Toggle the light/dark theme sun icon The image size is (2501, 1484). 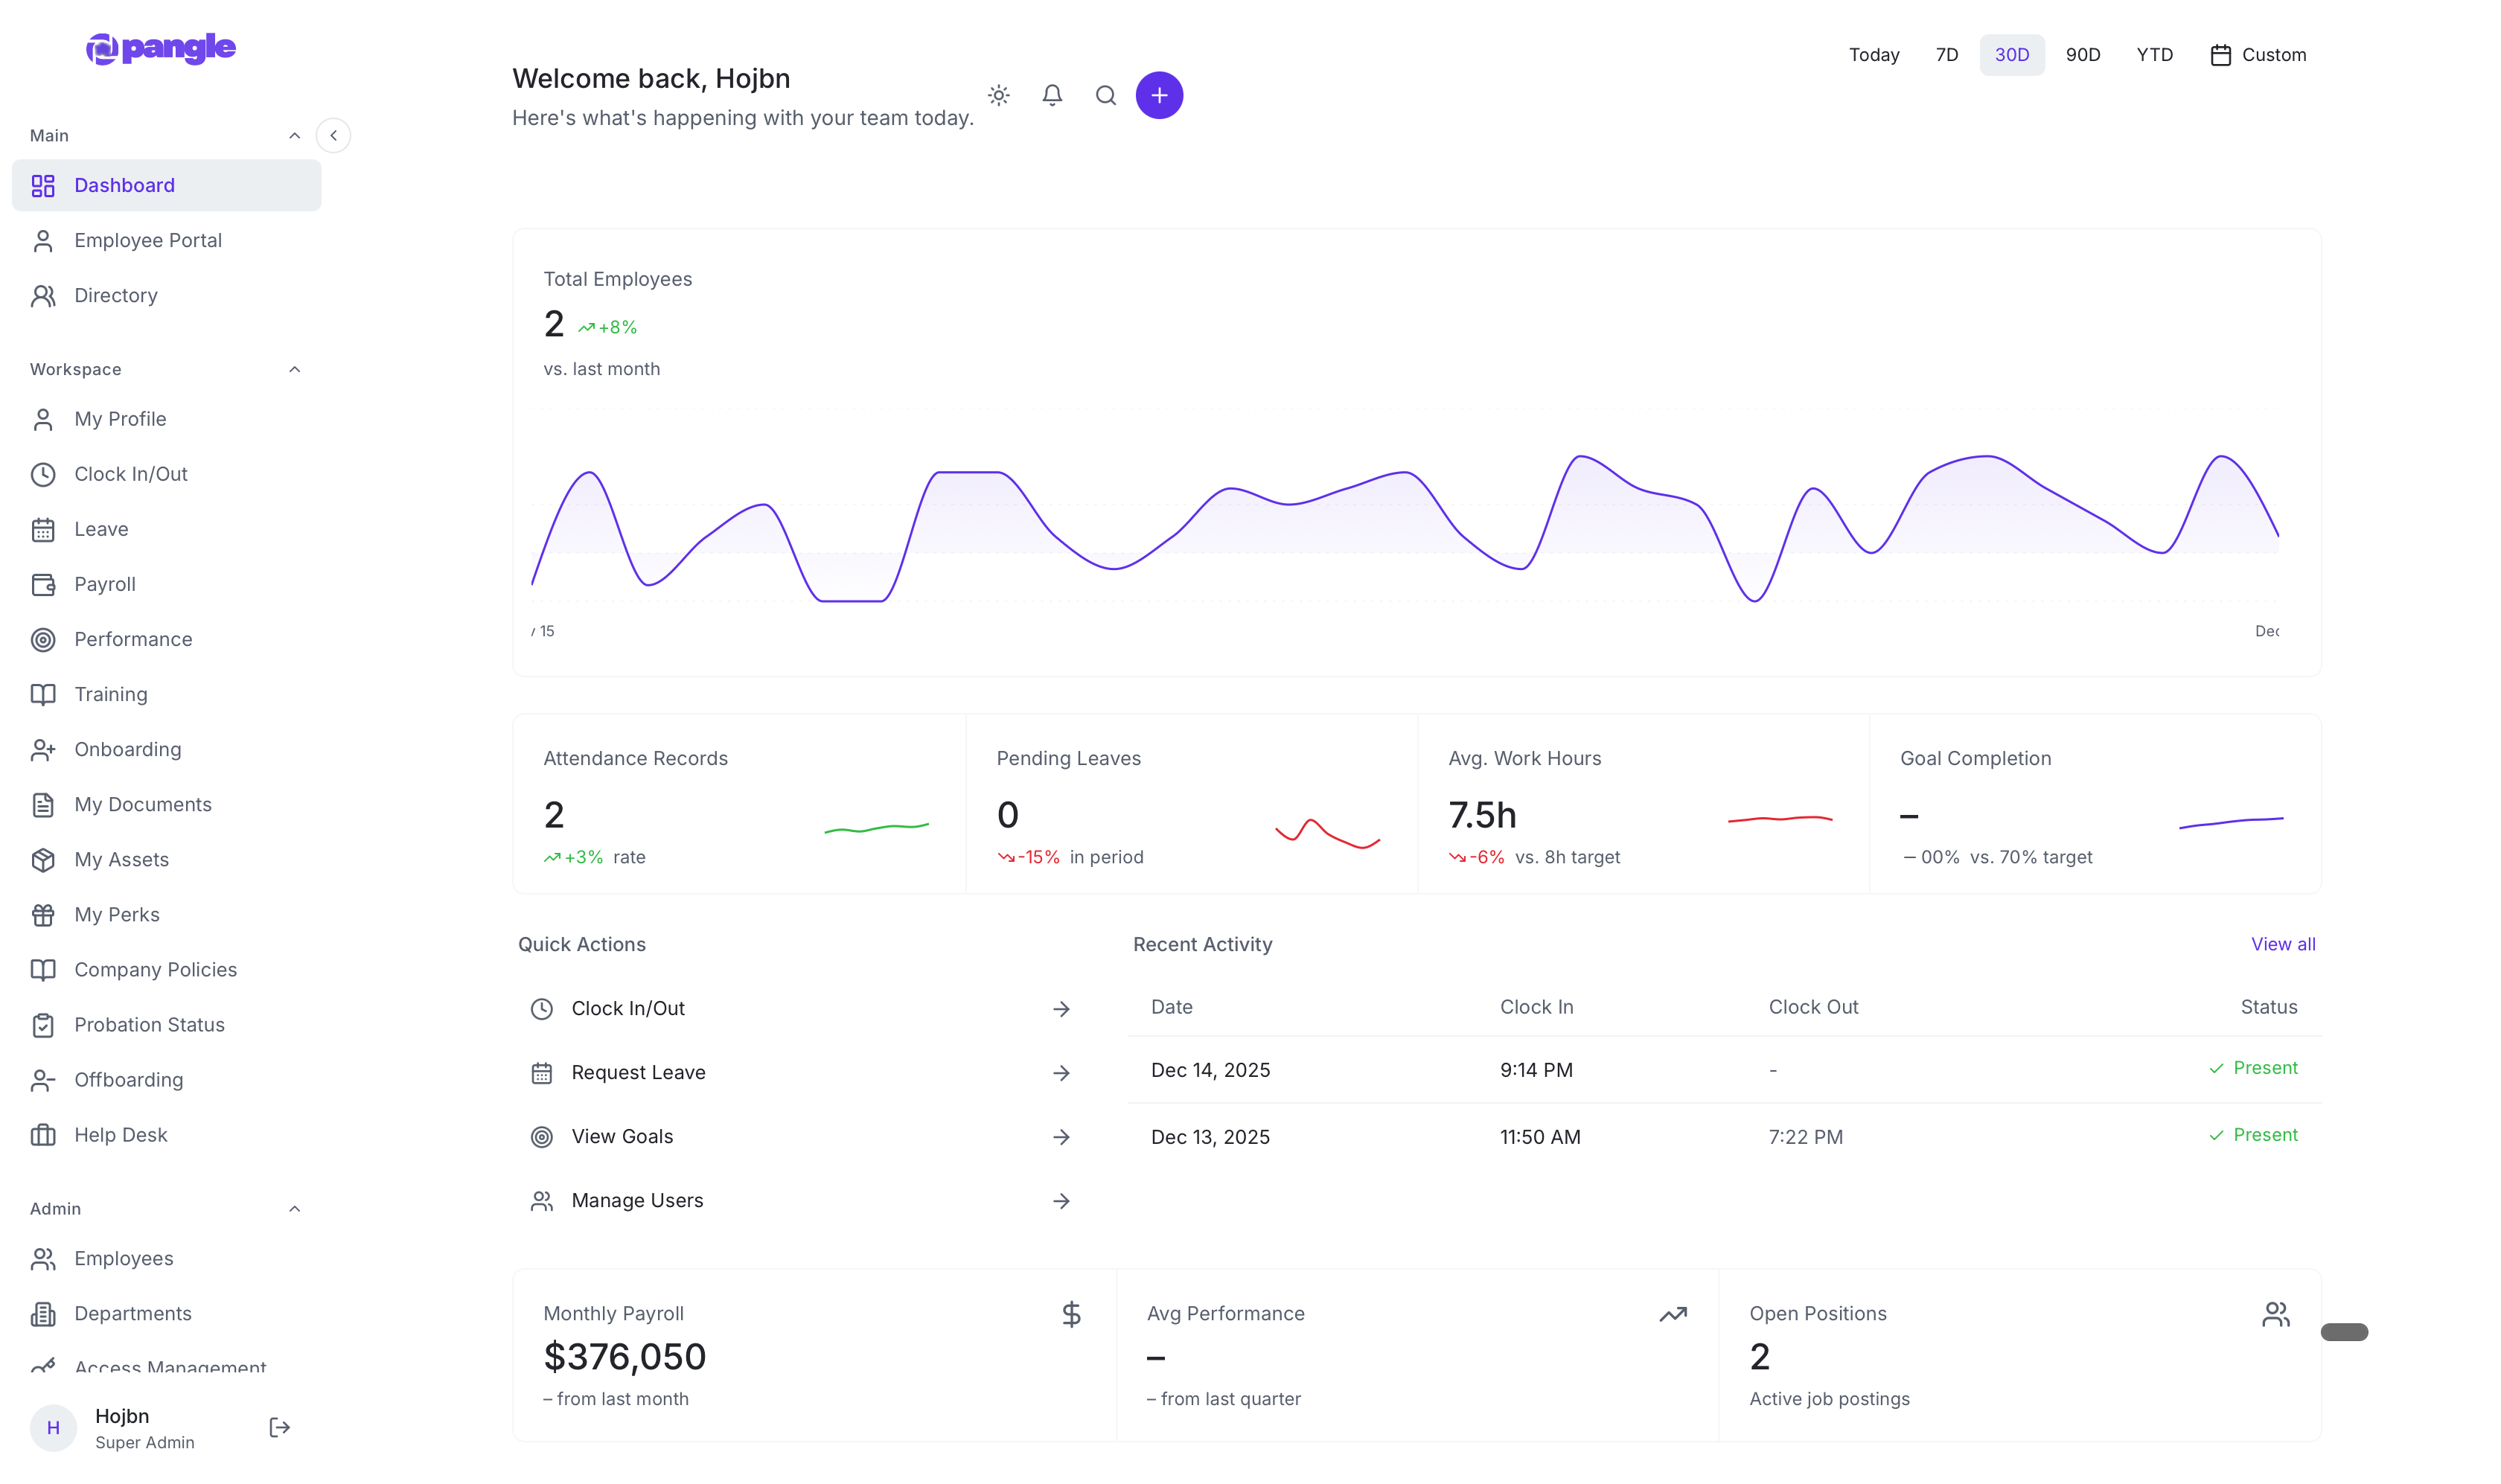[998, 95]
